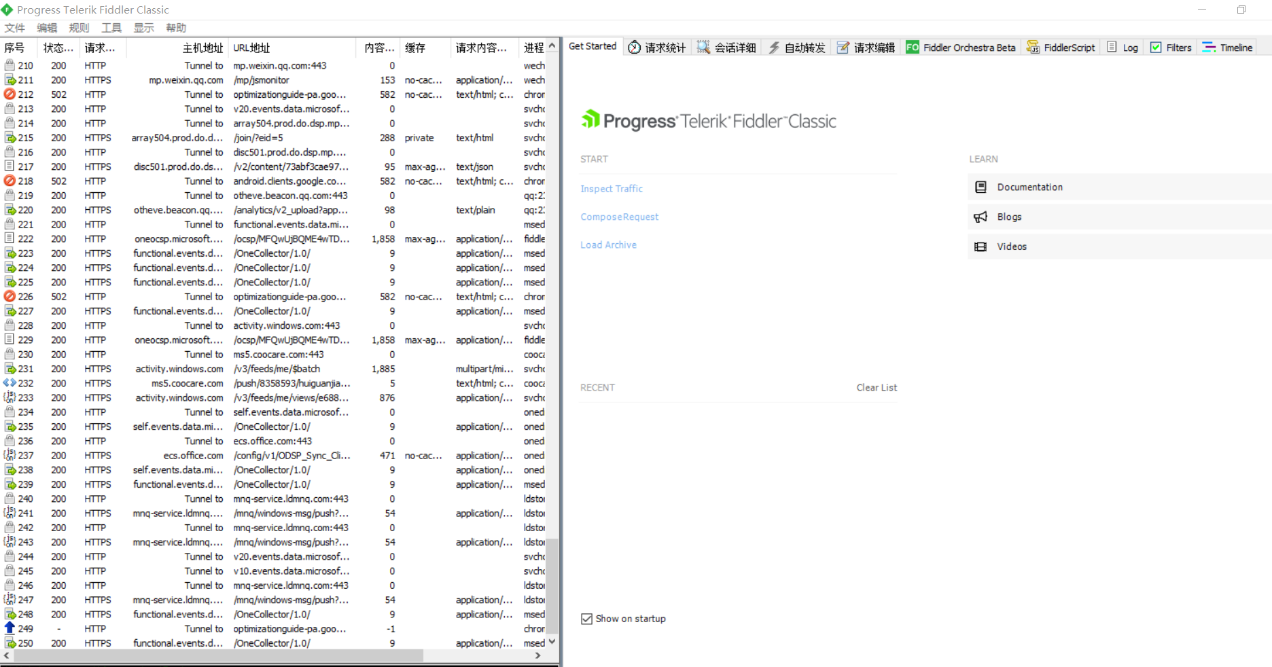Select session with URL /v3/feeds/me/$batch
This screenshot has width=1272, height=667.
click(274, 369)
